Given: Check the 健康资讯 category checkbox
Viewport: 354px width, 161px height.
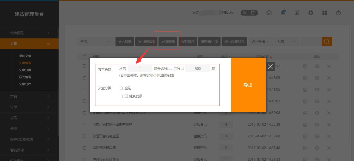Looking at the screenshot, I should pyautogui.click(x=121, y=96).
